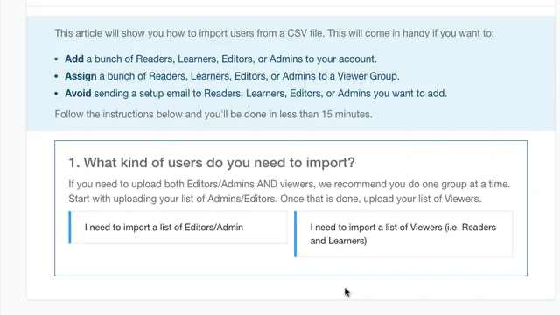Click the bullet dot before "Add a bunch"

(x=56, y=59)
